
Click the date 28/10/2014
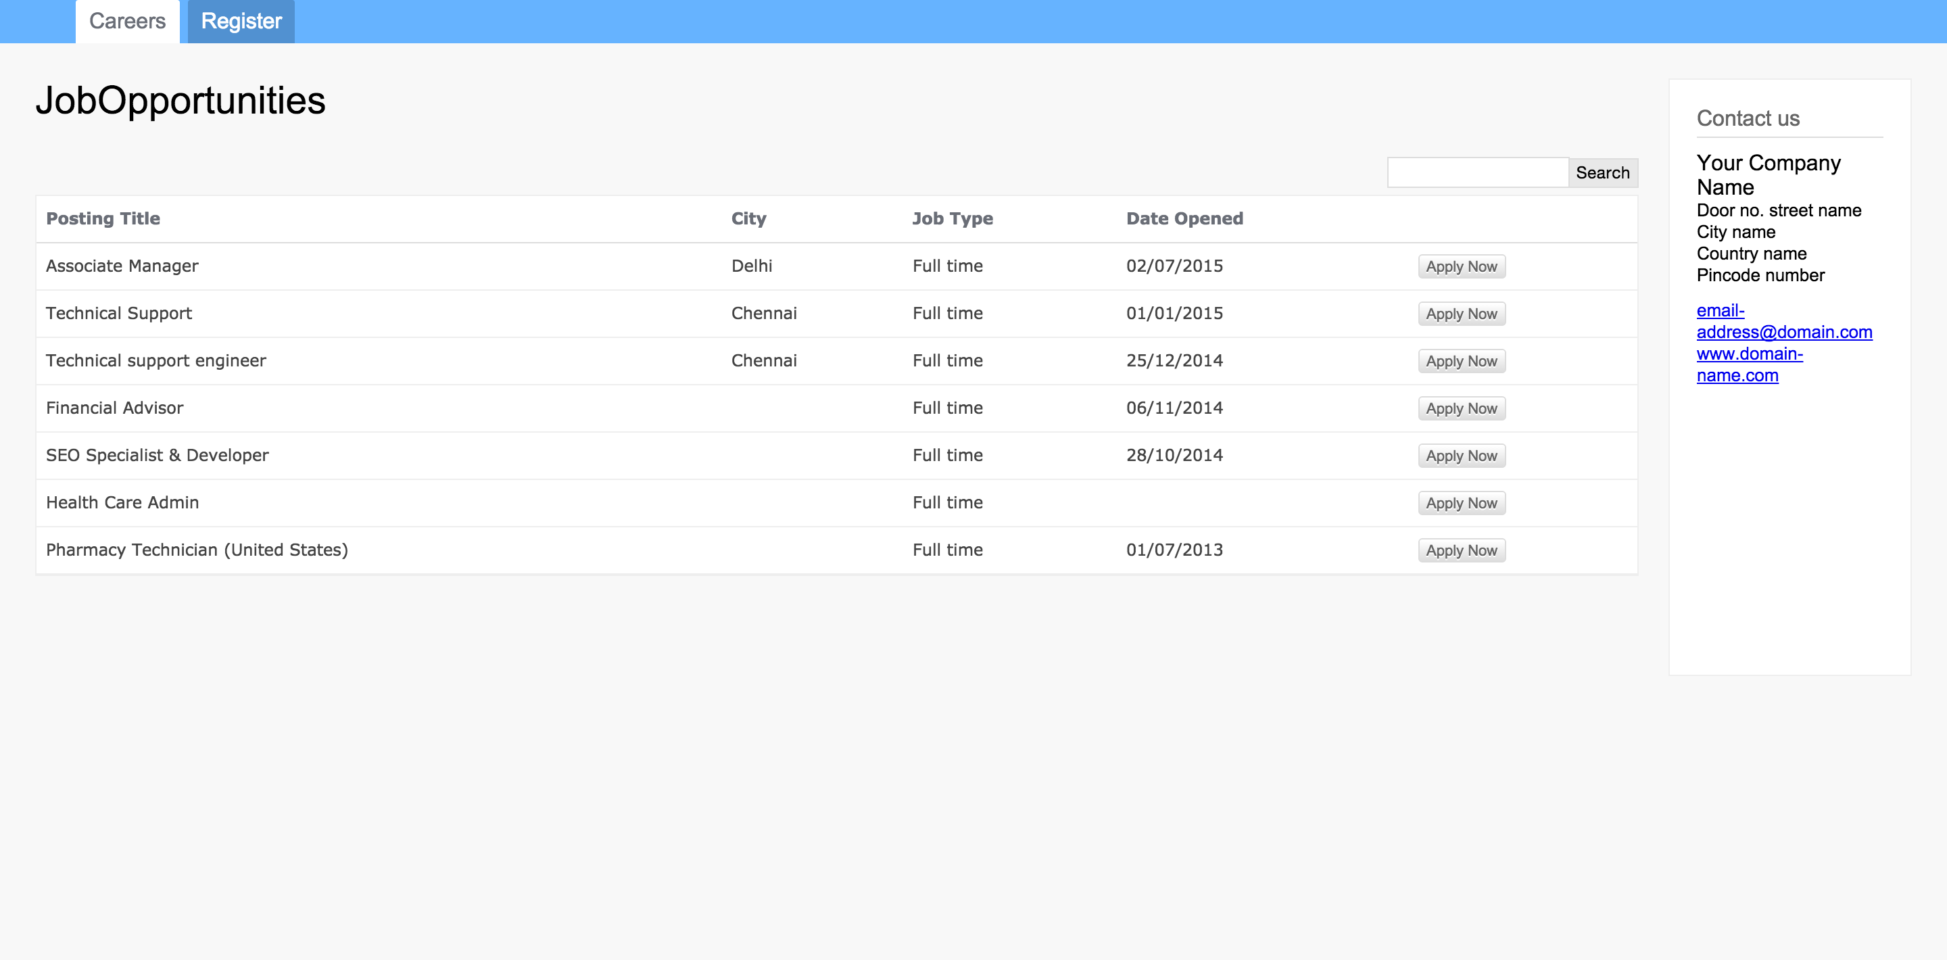pyautogui.click(x=1174, y=455)
